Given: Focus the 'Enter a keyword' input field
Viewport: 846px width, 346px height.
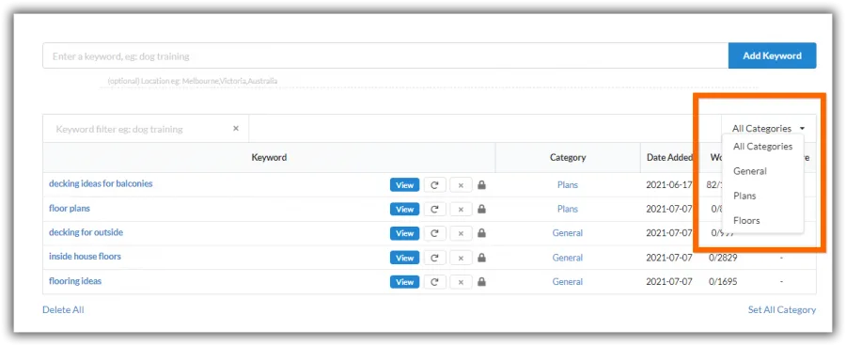Looking at the screenshot, I should click(x=385, y=55).
